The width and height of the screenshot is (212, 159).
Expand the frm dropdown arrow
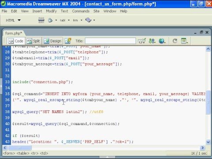81,20
